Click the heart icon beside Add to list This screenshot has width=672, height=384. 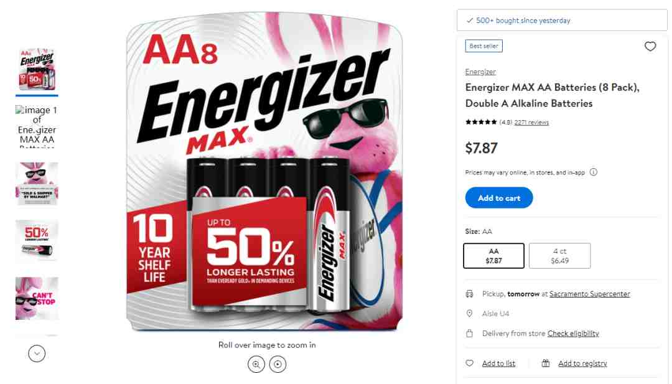point(470,363)
